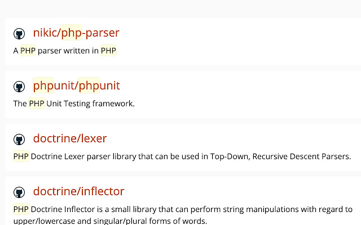Visit the doctrine/lexer repository link
Image resolution: width=361 pixels, height=225 pixels.
(69, 138)
